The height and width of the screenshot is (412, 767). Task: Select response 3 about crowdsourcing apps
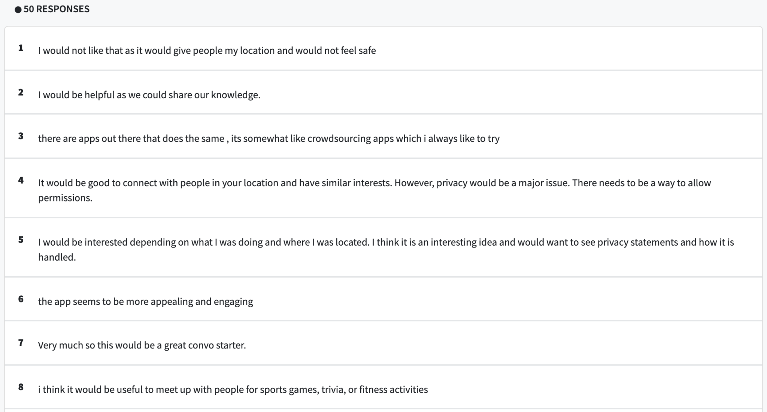[x=269, y=139]
